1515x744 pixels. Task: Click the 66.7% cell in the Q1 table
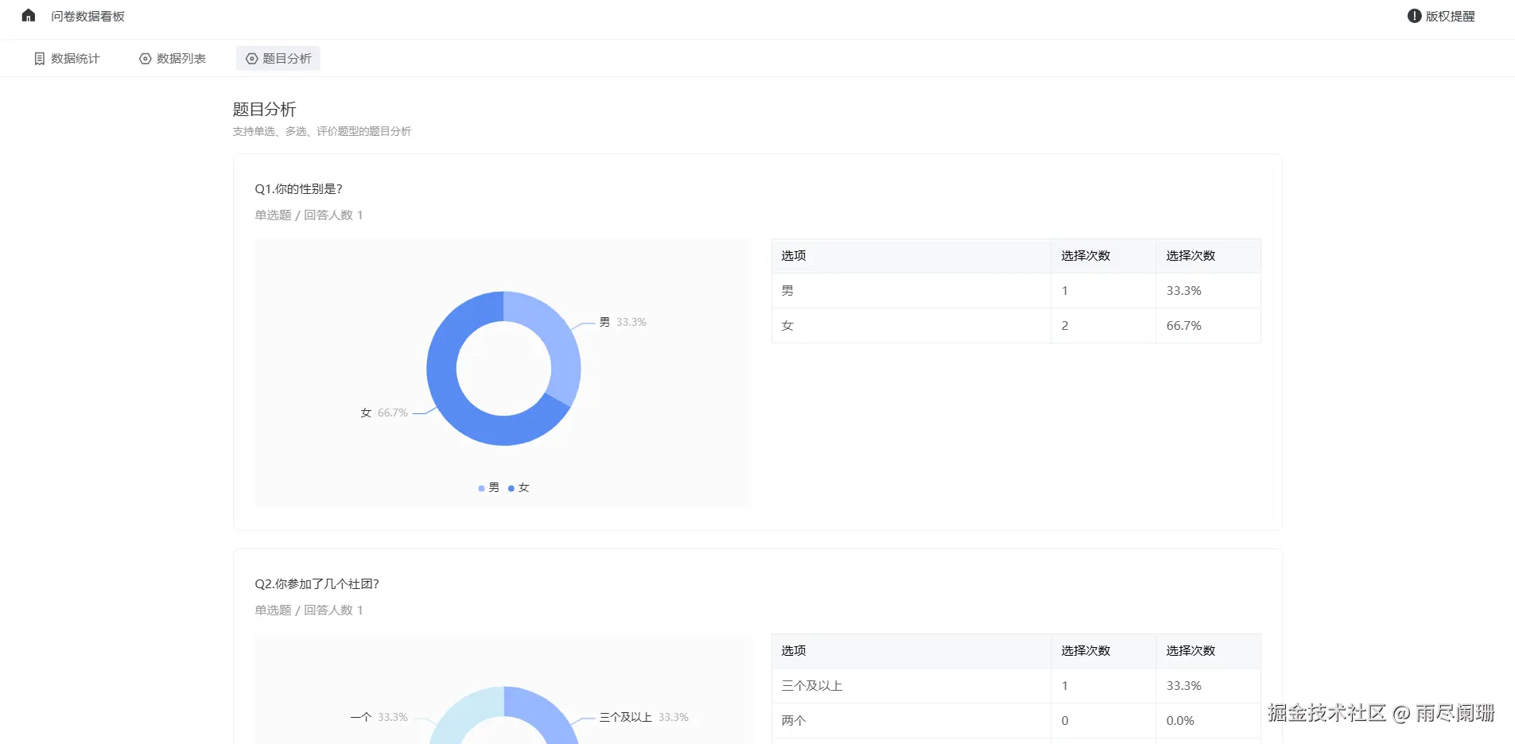click(1208, 326)
